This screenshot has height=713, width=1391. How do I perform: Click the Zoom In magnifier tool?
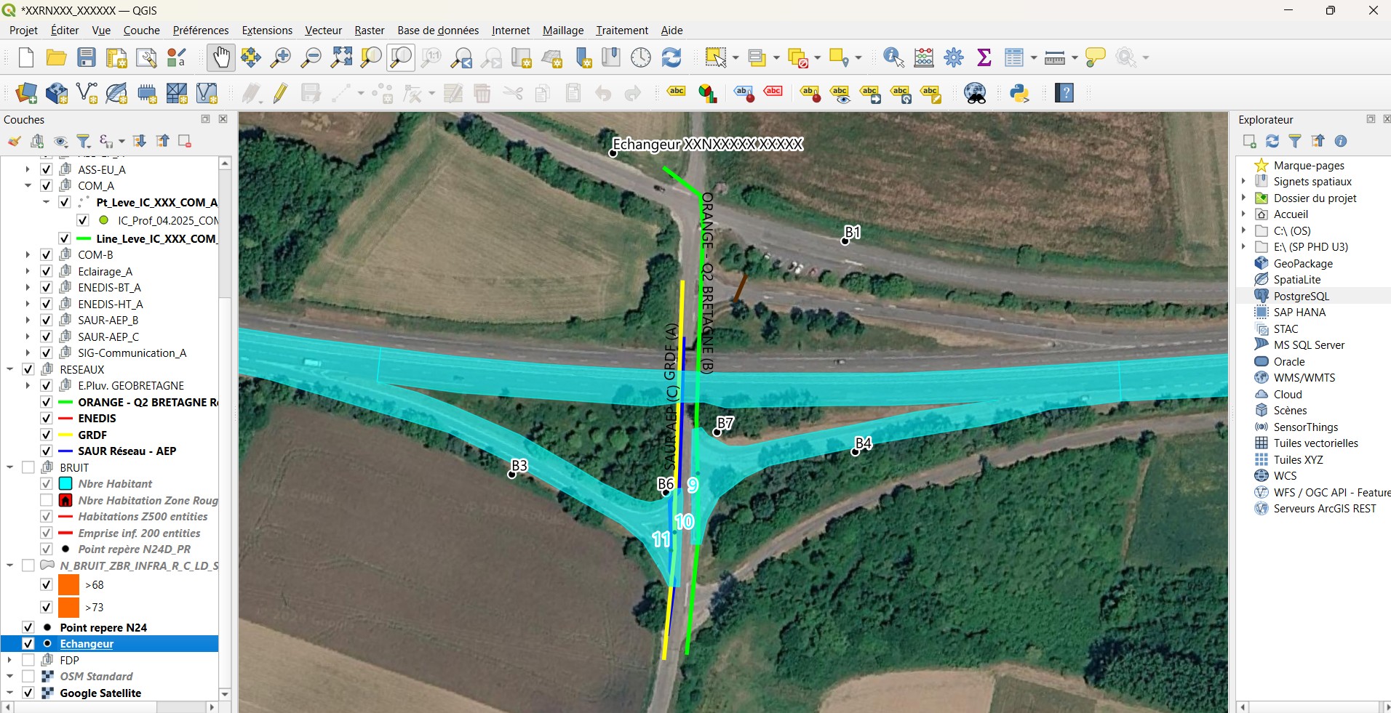(x=281, y=57)
